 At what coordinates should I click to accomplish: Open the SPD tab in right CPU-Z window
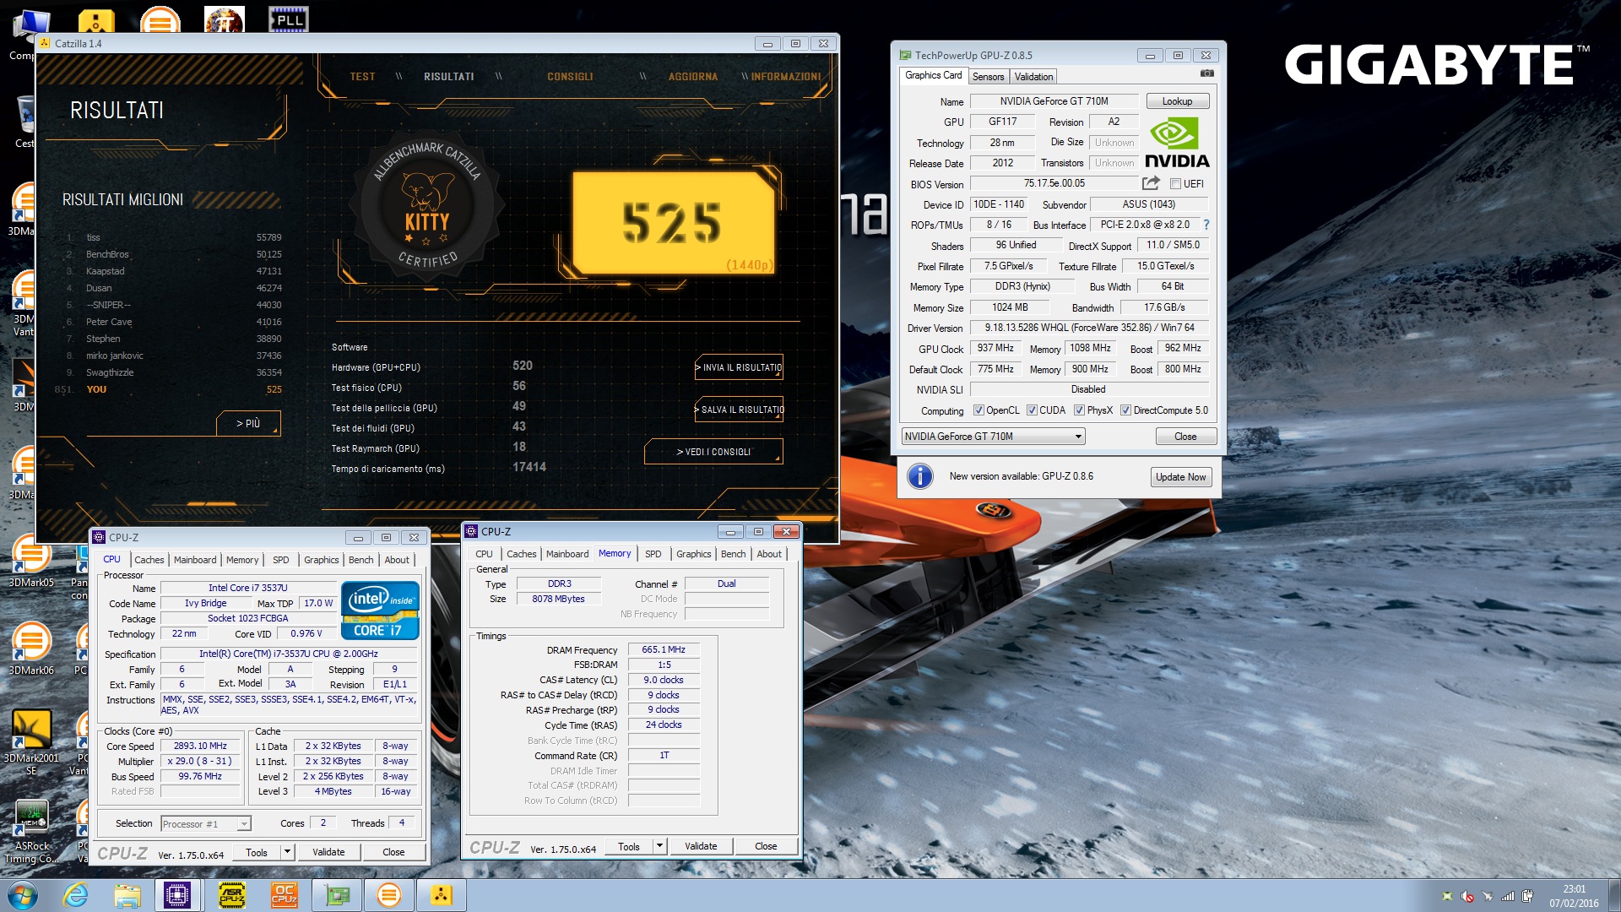click(x=653, y=554)
